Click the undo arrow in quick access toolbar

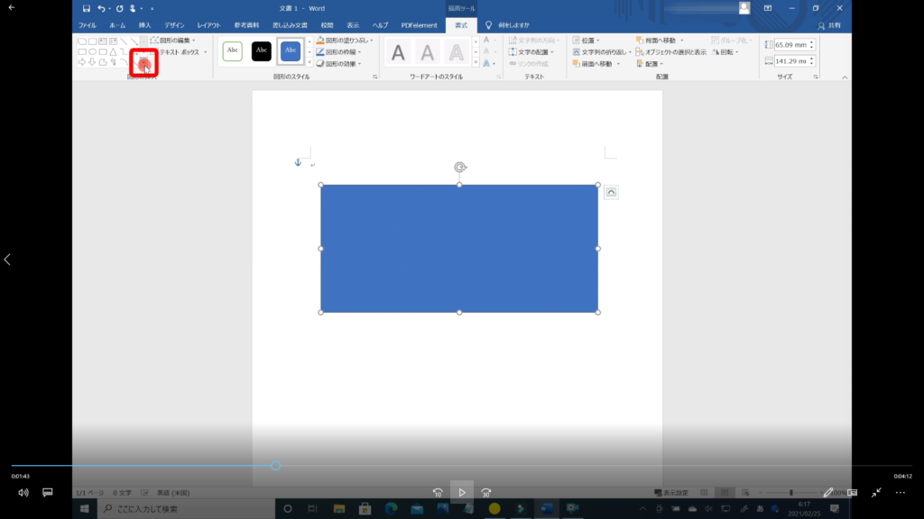pos(101,8)
